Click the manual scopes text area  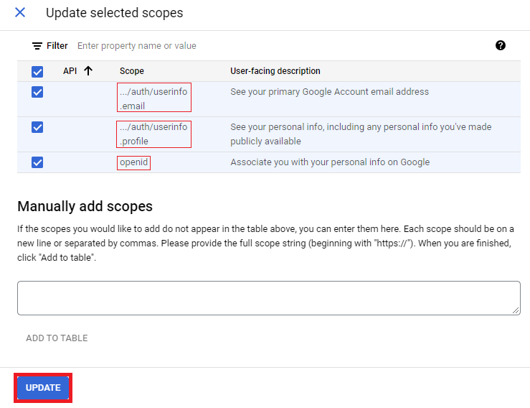[x=269, y=298]
